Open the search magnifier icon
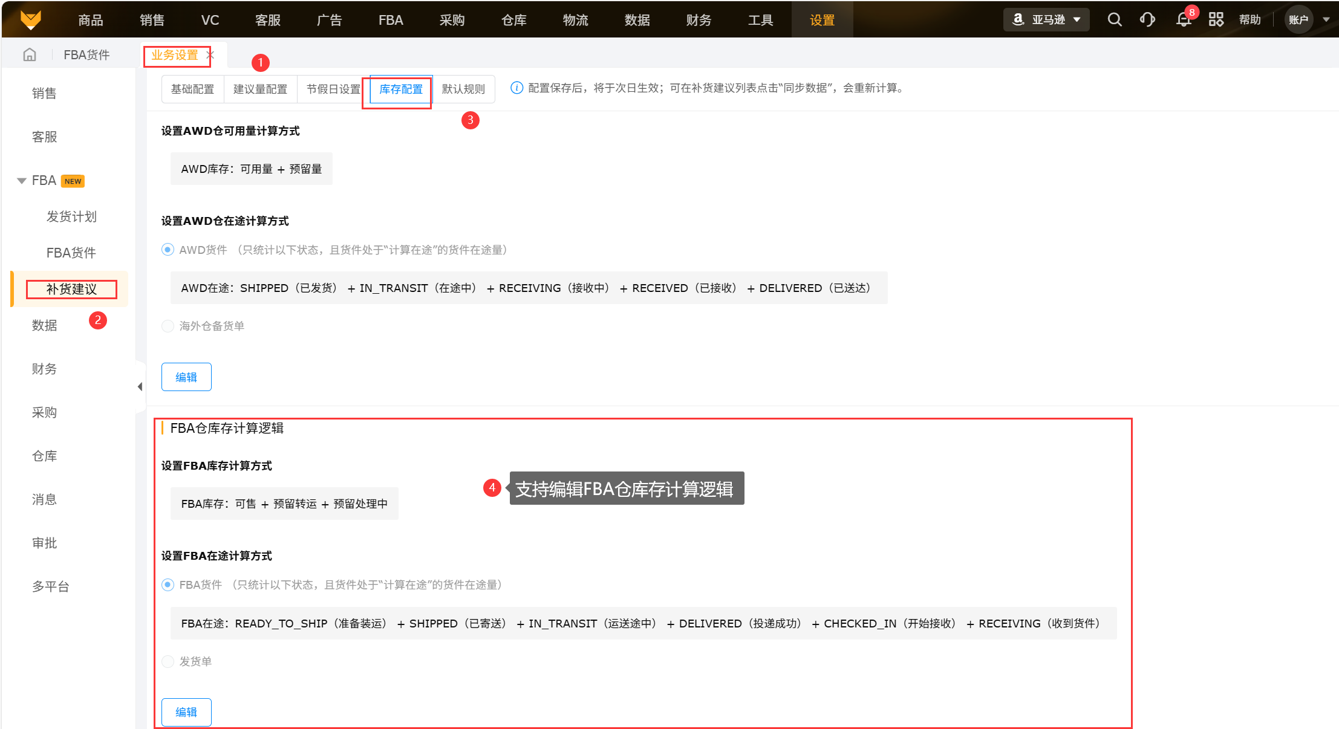 click(x=1114, y=19)
